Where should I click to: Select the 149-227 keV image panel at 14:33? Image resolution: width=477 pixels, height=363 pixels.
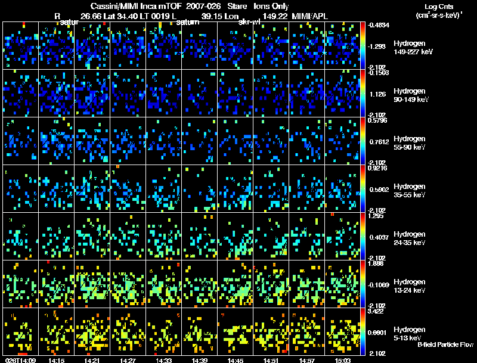tap(164, 46)
